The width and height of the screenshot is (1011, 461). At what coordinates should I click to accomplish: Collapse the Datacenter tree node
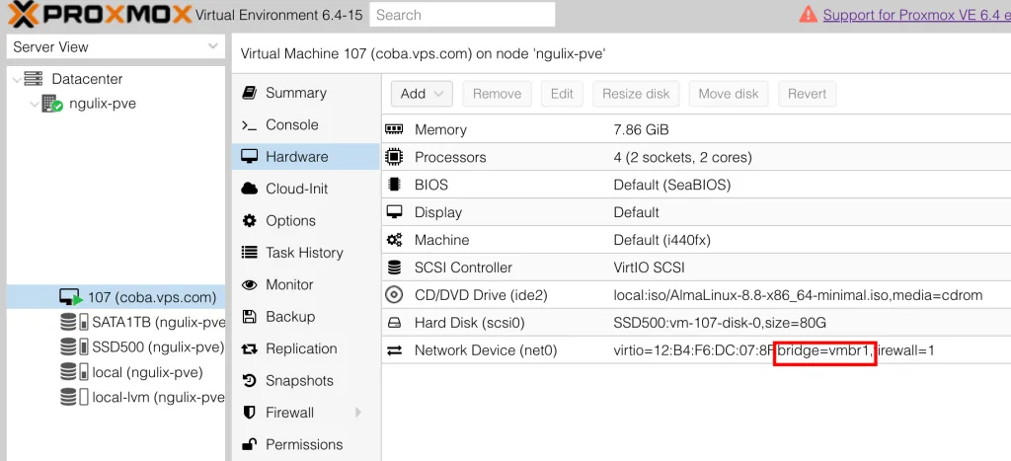(17, 79)
